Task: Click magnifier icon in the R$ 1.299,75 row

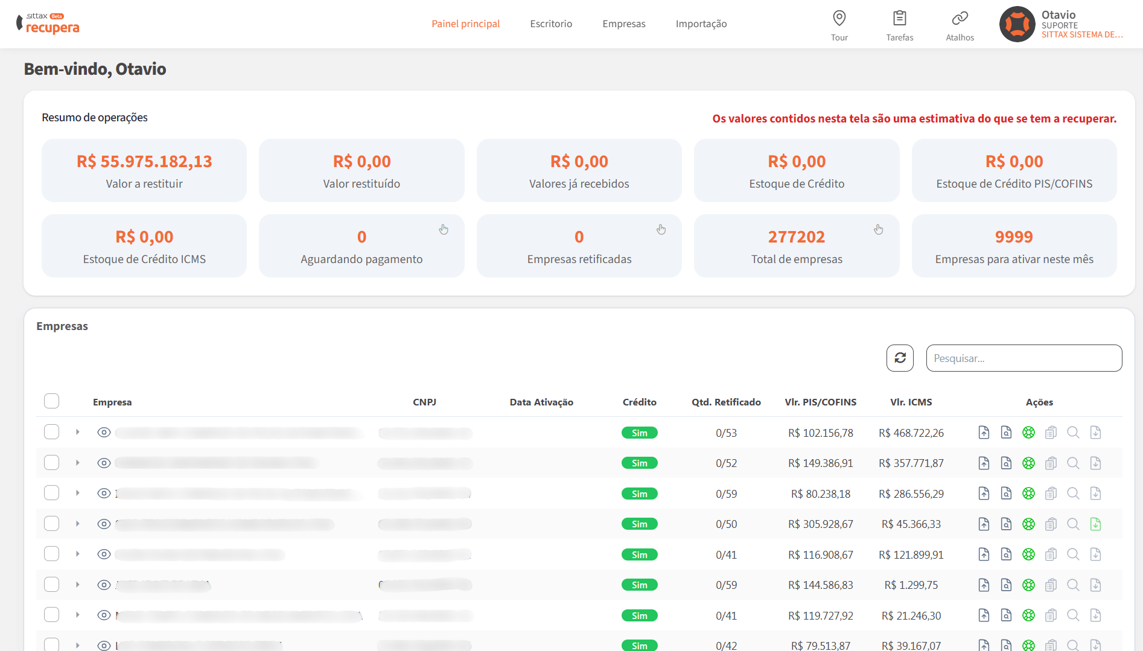Action: pos(1073,585)
